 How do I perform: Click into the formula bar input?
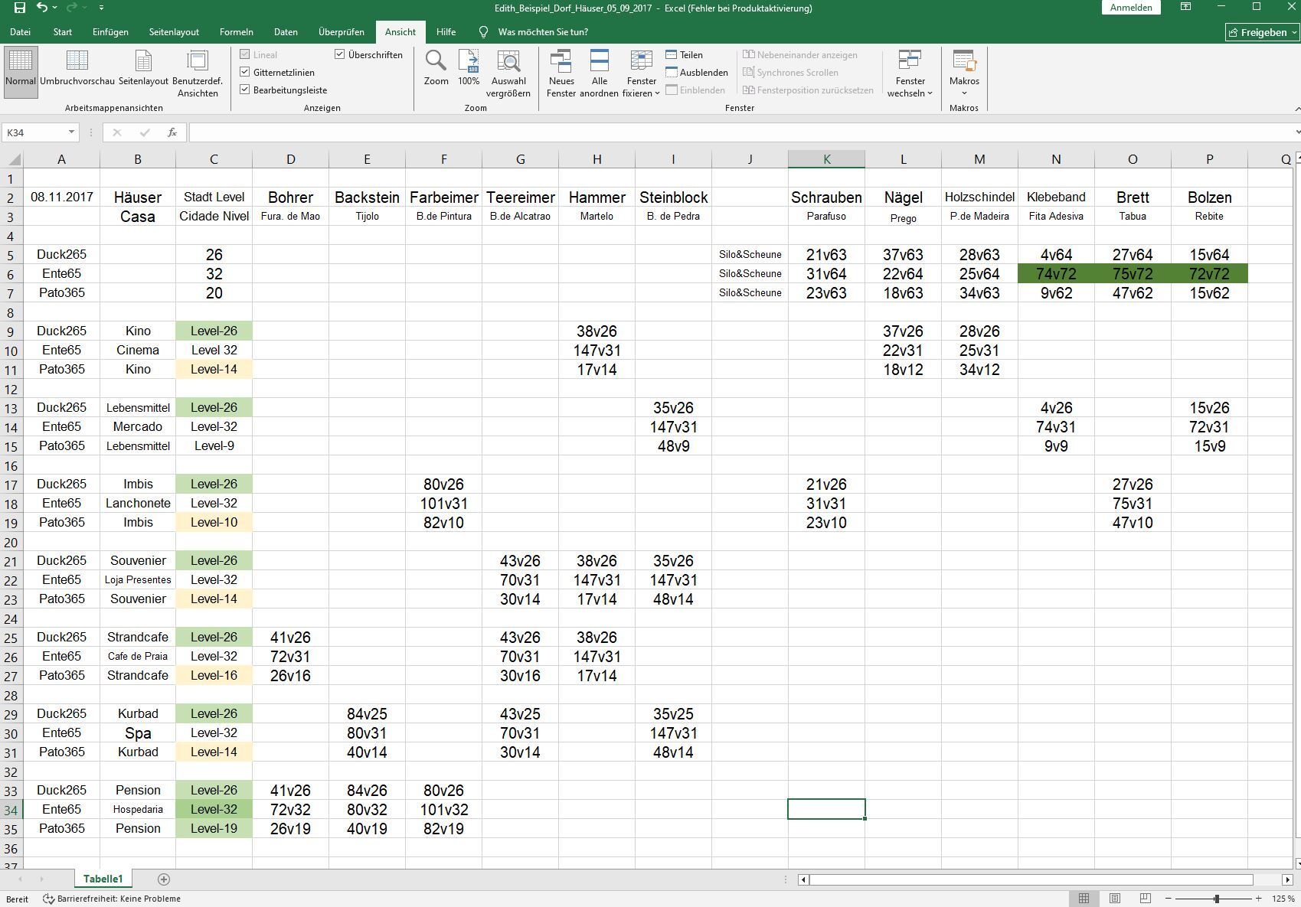pos(739,132)
